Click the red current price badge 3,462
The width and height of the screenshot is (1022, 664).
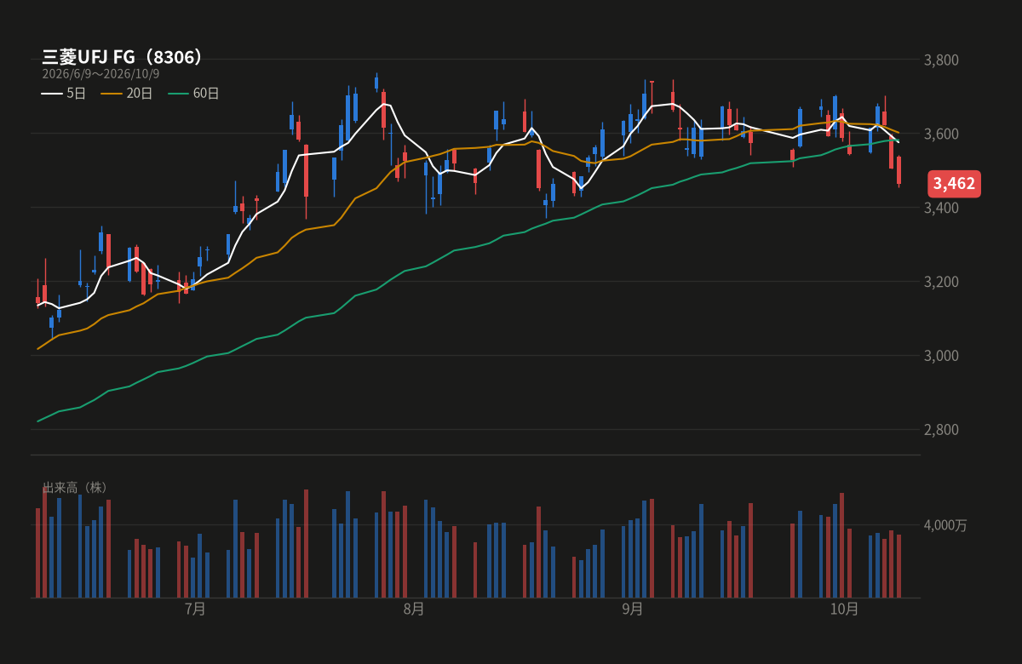[x=954, y=183]
